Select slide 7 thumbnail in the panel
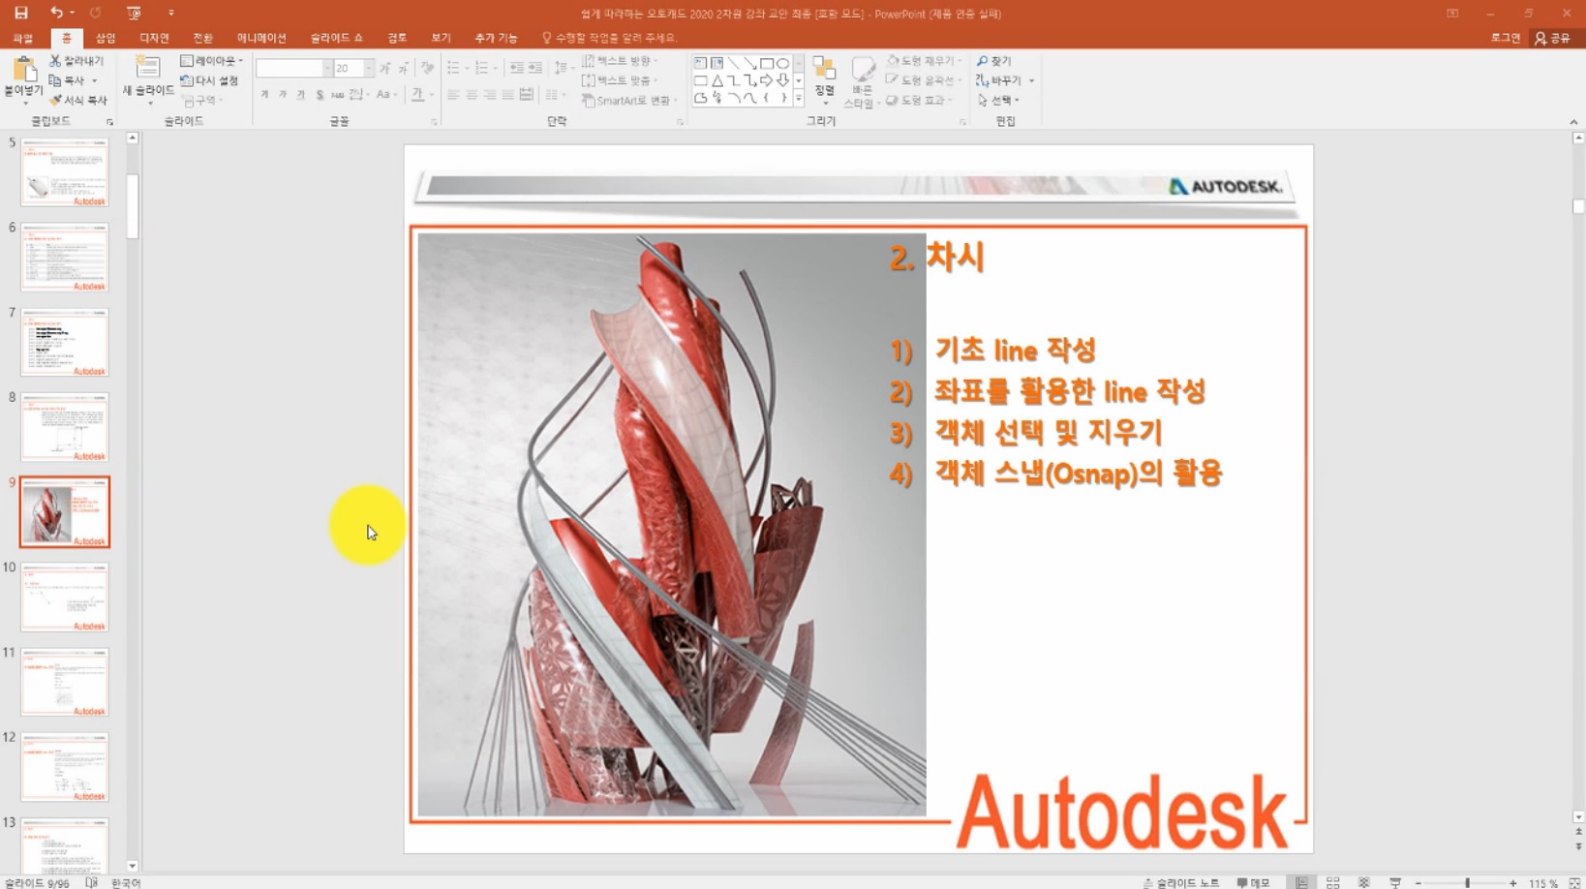This screenshot has width=1586, height=889. (x=63, y=342)
